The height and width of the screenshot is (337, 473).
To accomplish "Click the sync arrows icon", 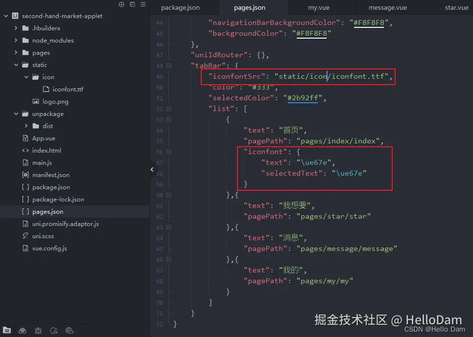I will [54, 330].
